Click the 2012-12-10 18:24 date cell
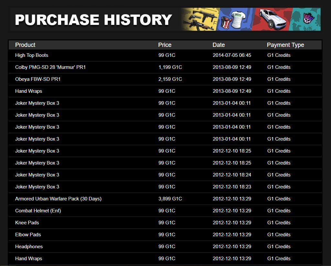The image size is (331, 266). pos(232,175)
